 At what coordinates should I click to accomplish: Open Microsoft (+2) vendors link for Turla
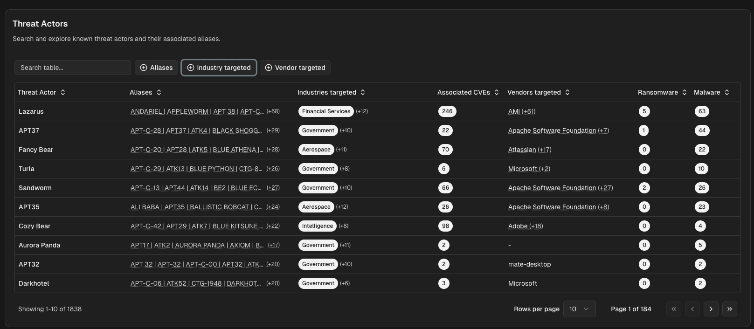529,169
